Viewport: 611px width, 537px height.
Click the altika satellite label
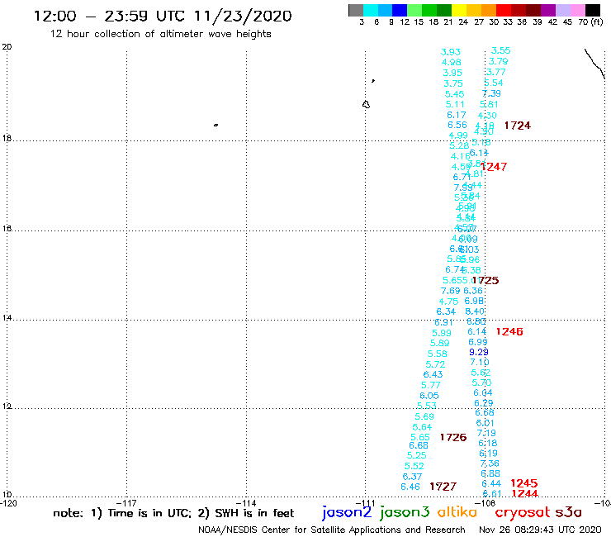(x=457, y=511)
